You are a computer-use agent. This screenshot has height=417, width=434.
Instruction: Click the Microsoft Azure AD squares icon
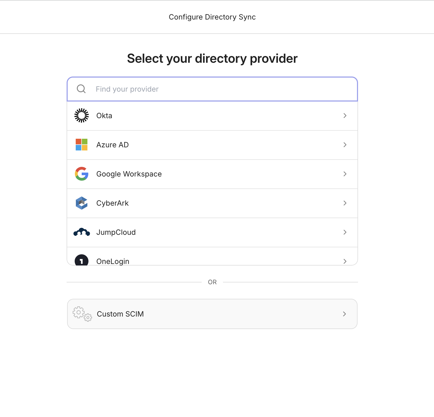pos(81,145)
